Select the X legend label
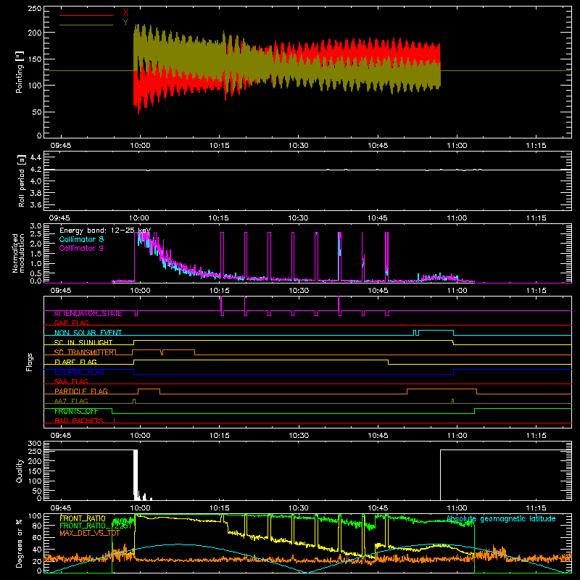The width and height of the screenshot is (580, 580). [x=125, y=13]
